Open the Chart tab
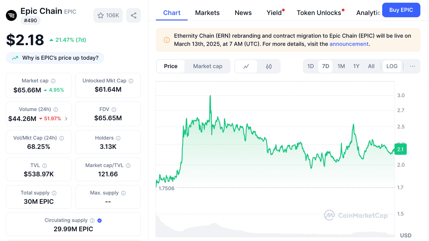The height and width of the screenshot is (241, 429). coord(172,13)
